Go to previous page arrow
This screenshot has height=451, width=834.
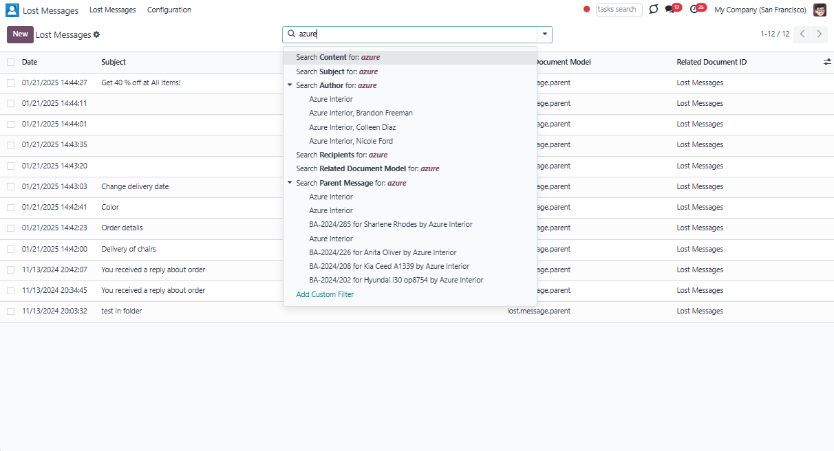(x=802, y=34)
